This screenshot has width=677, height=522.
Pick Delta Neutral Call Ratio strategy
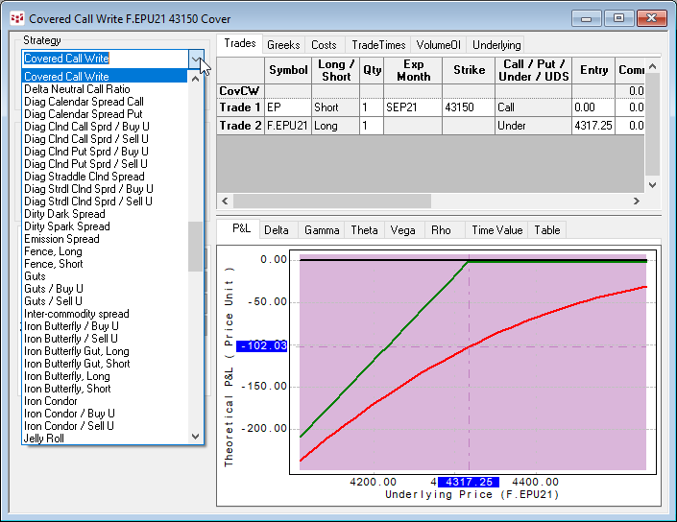click(x=78, y=89)
